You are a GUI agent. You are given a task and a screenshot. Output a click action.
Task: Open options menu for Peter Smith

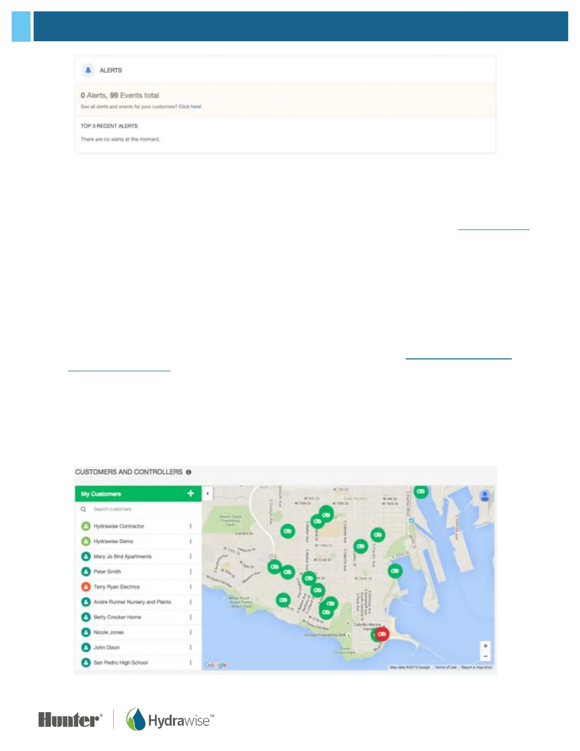coord(191,572)
